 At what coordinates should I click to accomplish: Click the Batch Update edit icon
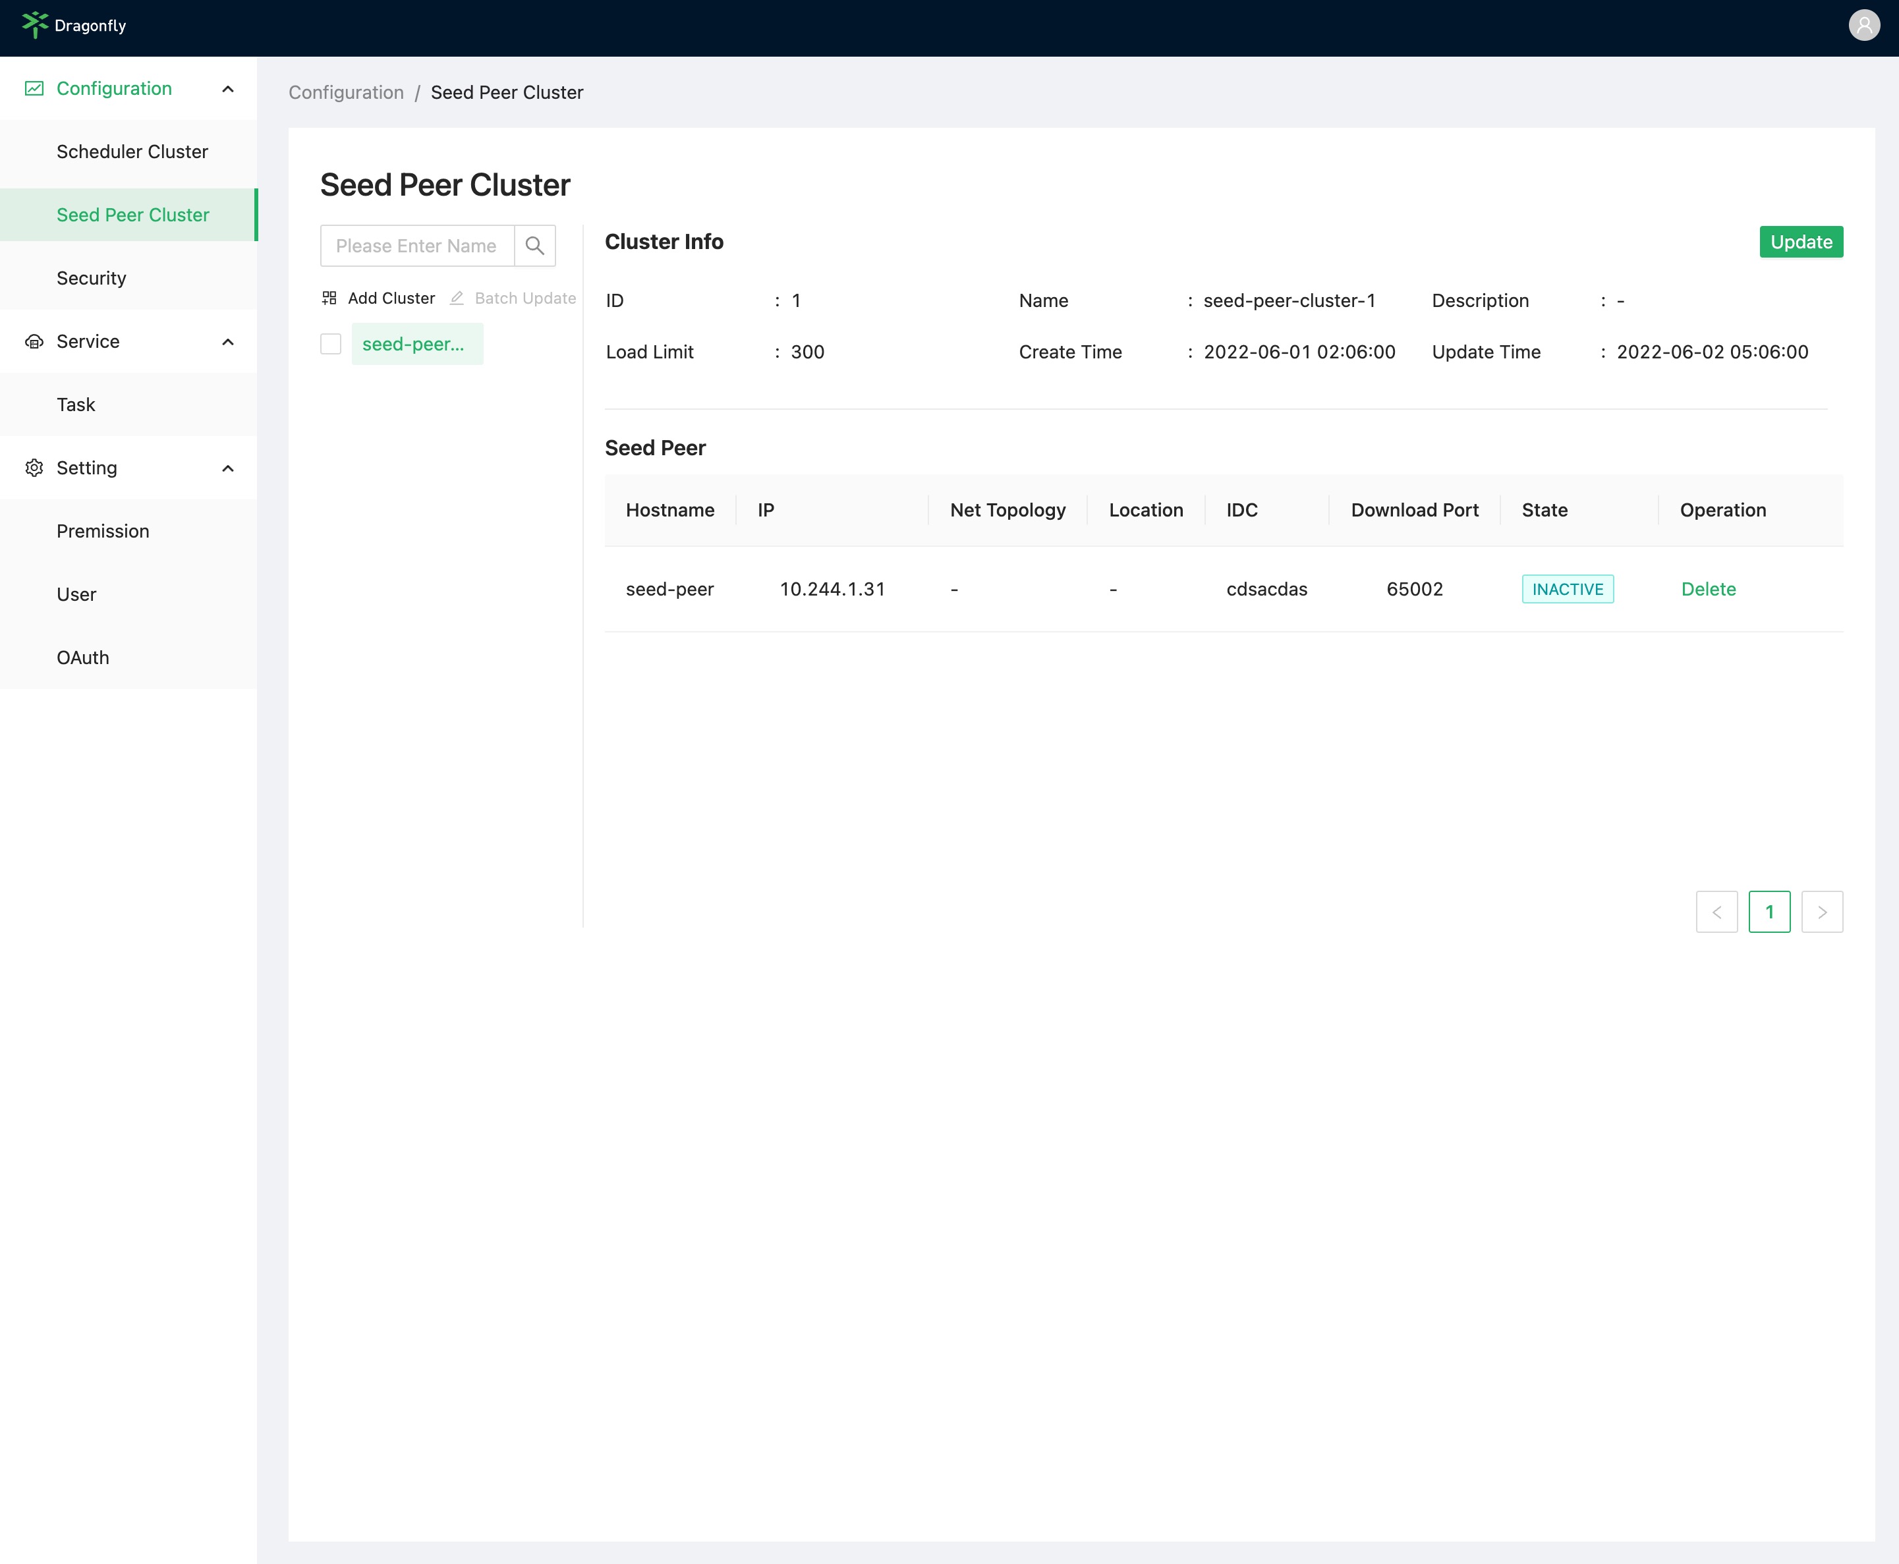456,298
